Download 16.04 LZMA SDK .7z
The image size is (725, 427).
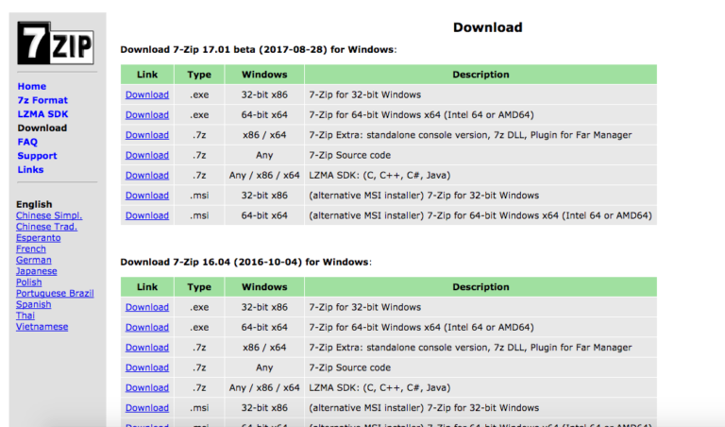(x=146, y=387)
